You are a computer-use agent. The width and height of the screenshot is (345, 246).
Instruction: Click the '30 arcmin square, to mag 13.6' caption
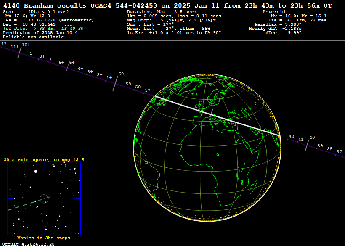pyautogui.click(x=44, y=160)
